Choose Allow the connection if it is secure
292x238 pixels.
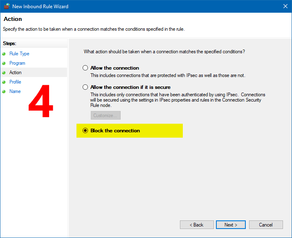pyautogui.click(x=85, y=87)
